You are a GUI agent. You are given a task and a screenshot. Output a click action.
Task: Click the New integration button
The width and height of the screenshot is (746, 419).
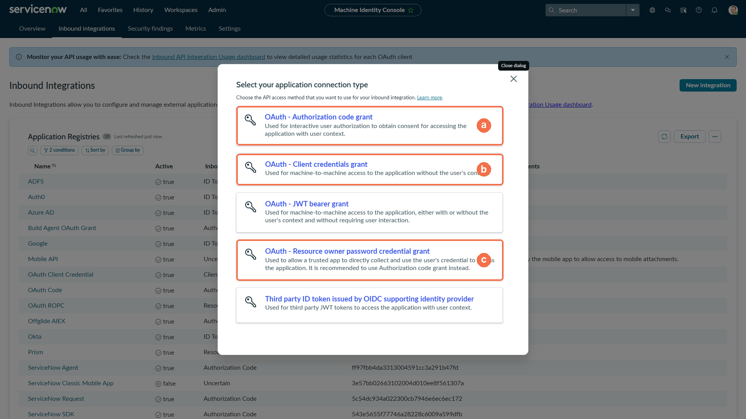click(x=708, y=85)
